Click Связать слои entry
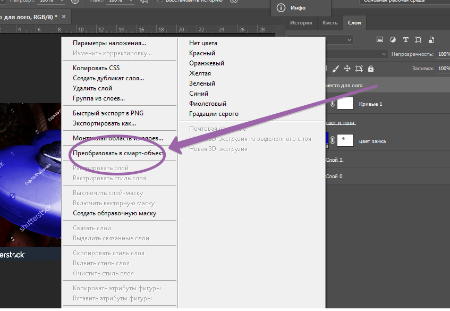The width and height of the screenshot is (450, 311). coord(92,228)
